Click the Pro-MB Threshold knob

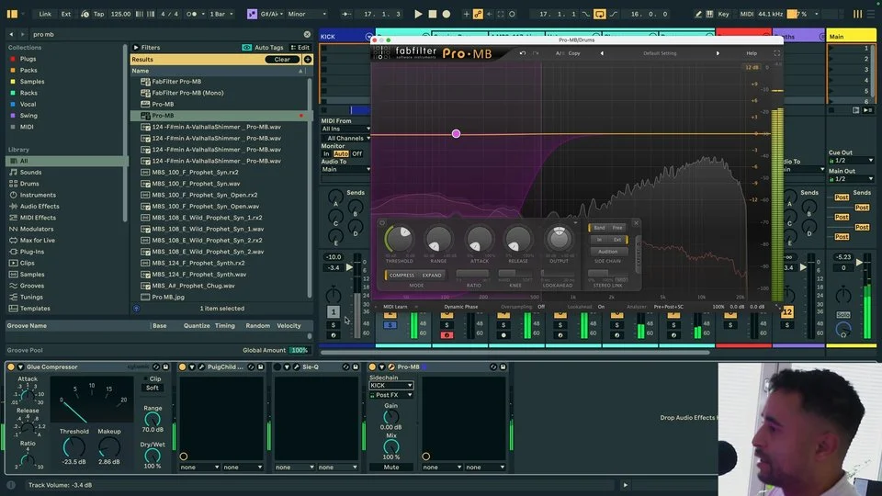click(400, 239)
